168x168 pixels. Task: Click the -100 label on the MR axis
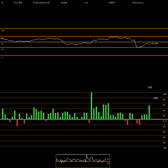165,148
